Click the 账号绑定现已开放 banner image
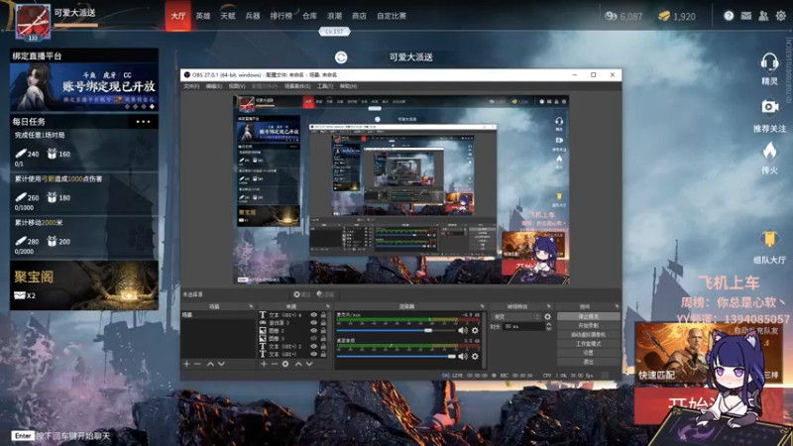 tap(84, 87)
